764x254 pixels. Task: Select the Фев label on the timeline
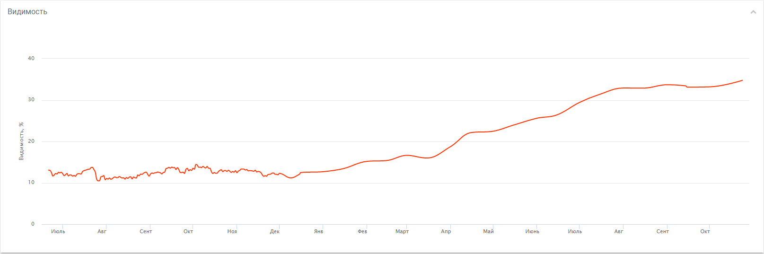pyautogui.click(x=362, y=231)
